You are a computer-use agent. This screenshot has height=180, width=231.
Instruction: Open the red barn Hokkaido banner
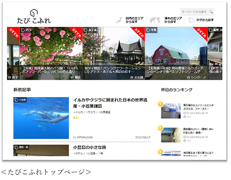pyautogui.click(x=176, y=53)
